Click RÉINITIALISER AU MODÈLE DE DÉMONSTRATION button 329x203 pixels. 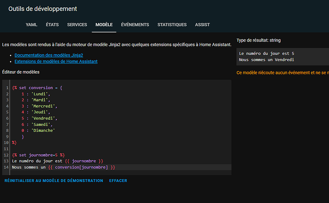coord(54,181)
